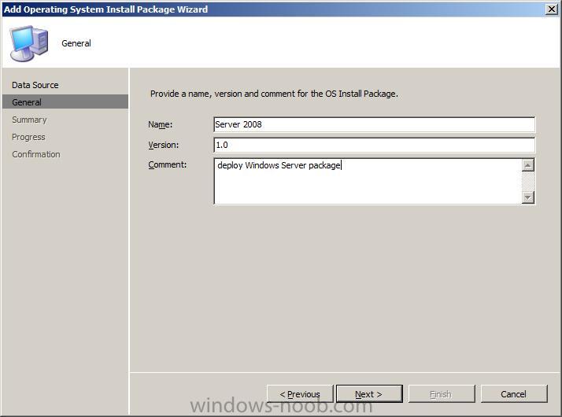Click the Finish button
562x417 pixels.
[442, 394]
